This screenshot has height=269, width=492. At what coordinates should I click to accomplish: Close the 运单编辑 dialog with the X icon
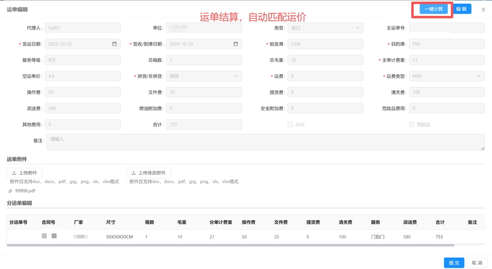coord(483,9)
